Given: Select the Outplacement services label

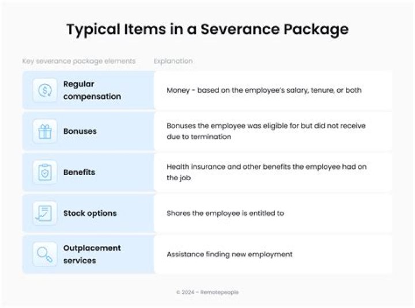Looking at the screenshot, I should click(92, 254).
